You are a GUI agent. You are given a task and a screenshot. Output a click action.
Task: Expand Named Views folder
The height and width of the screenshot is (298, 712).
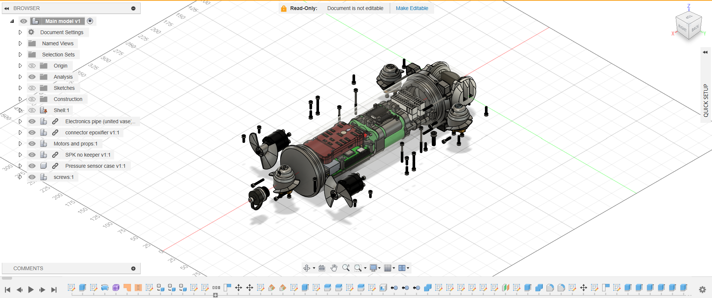(x=20, y=43)
